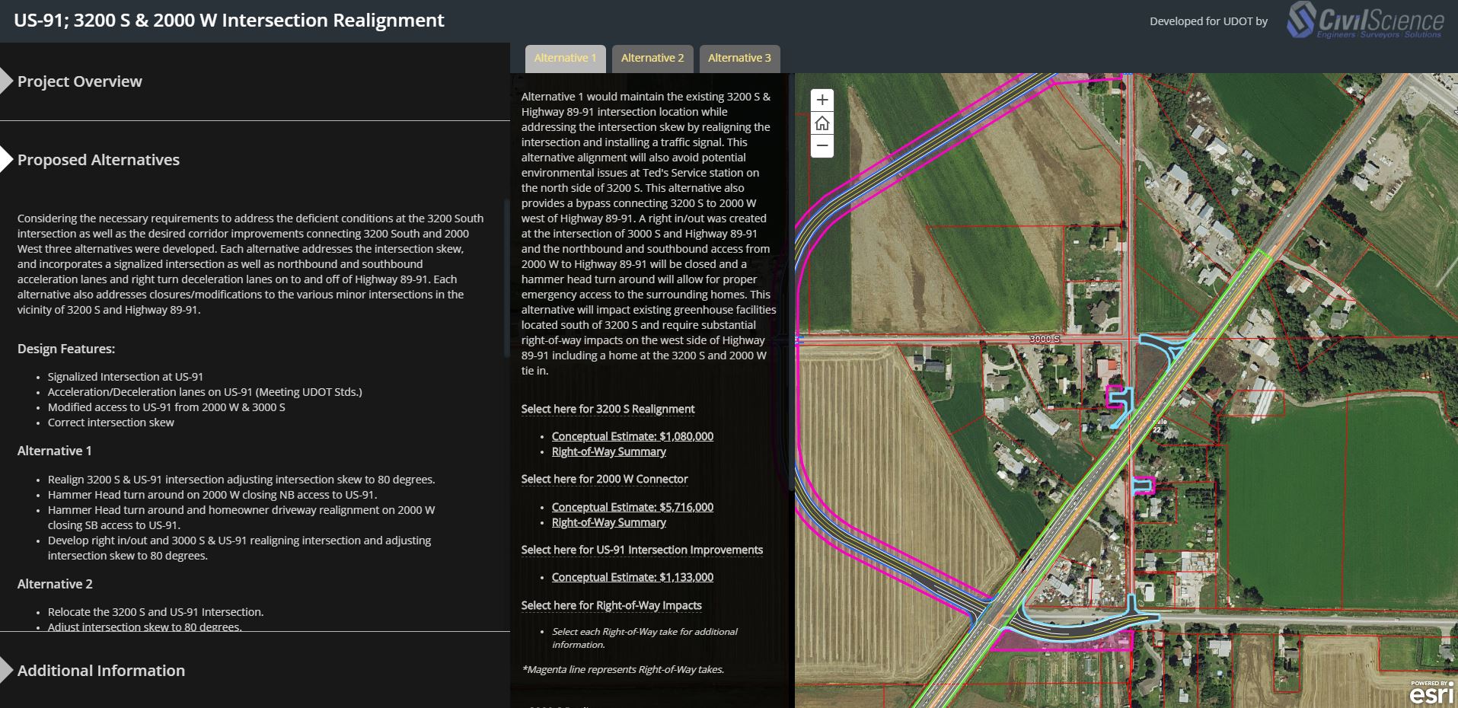Open the $5,716,000 Conceptual Estimate link
The image size is (1458, 708).
pyautogui.click(x=632, y=506)
